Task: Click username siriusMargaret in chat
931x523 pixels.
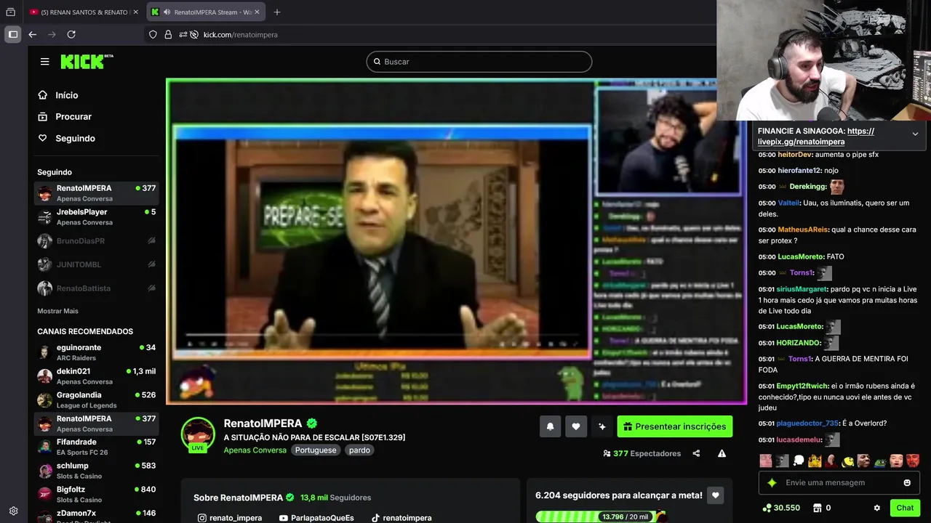Action: pos(801,289)
